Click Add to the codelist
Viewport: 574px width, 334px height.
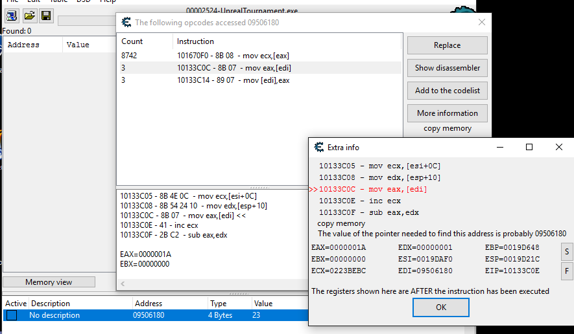click(x=447, y=91)
